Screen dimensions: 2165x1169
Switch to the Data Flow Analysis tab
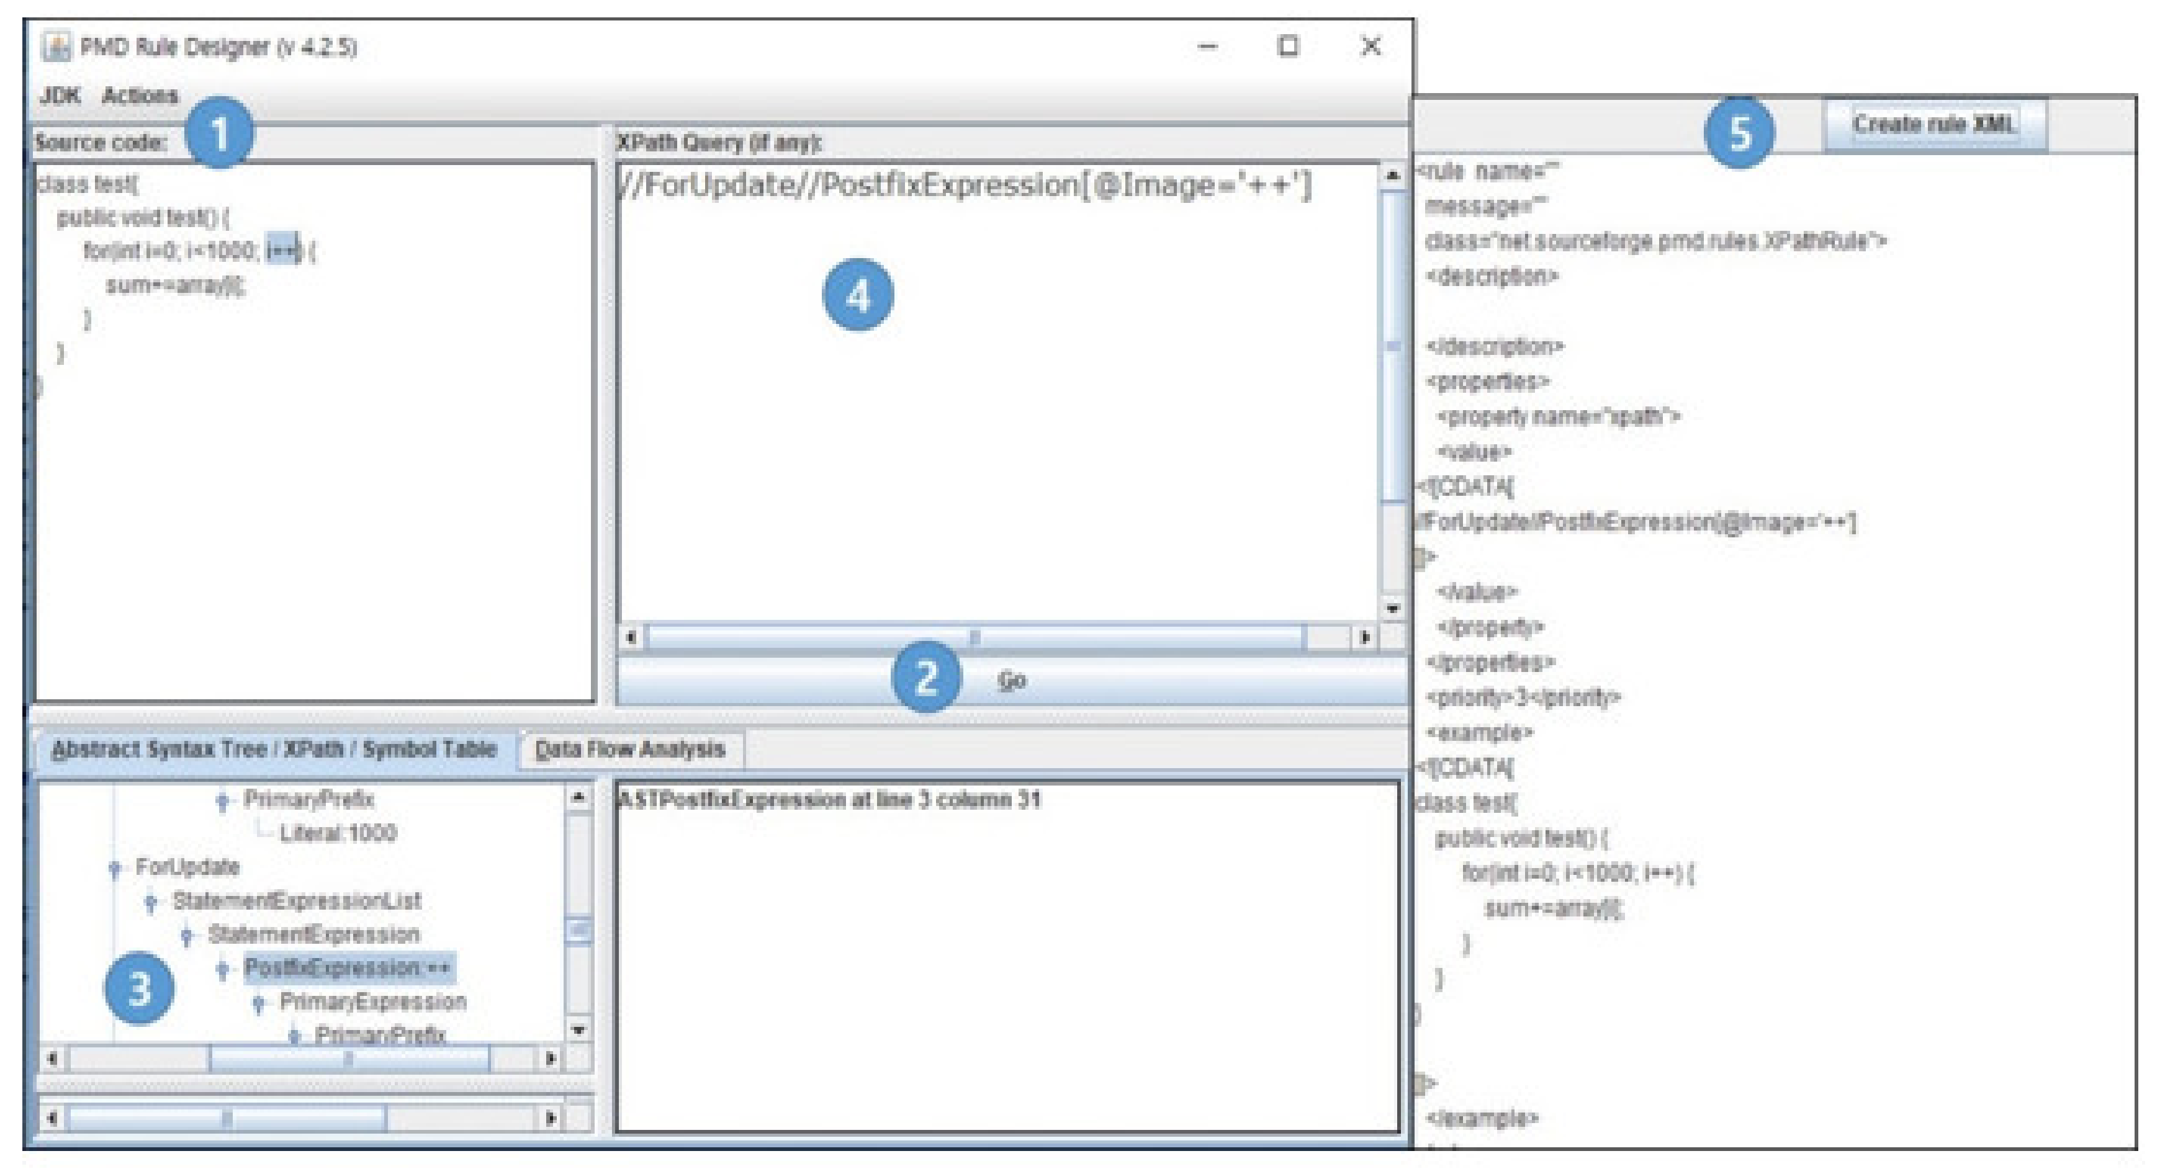tap(629, 749)
